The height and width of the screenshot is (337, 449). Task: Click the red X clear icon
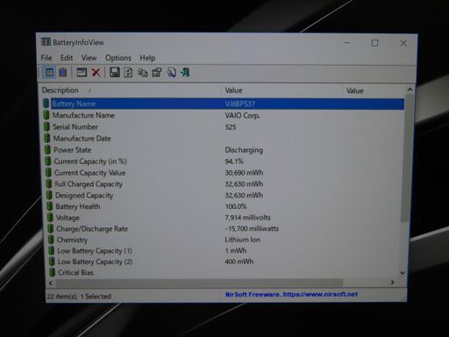96,72
